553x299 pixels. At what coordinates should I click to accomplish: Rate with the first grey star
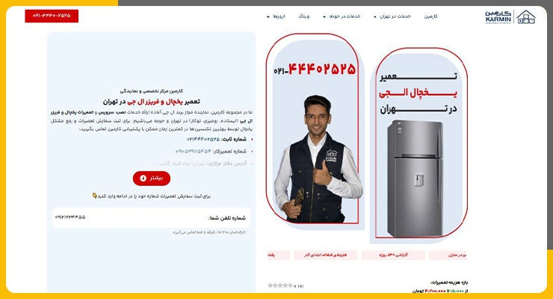point(271,286)
